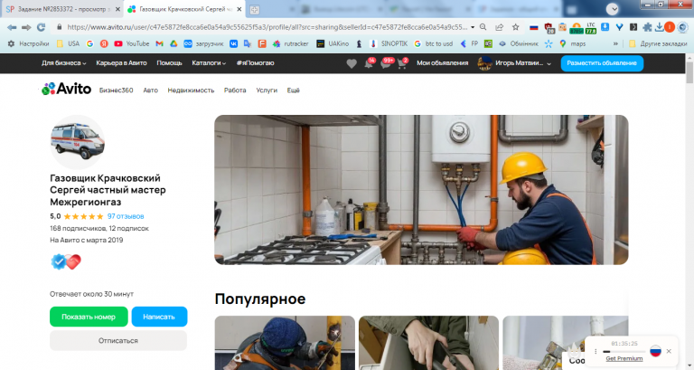Open the Russian flag extension icon
The width and height of the screenshot is (694, 370).
click(x=534, y=27)
